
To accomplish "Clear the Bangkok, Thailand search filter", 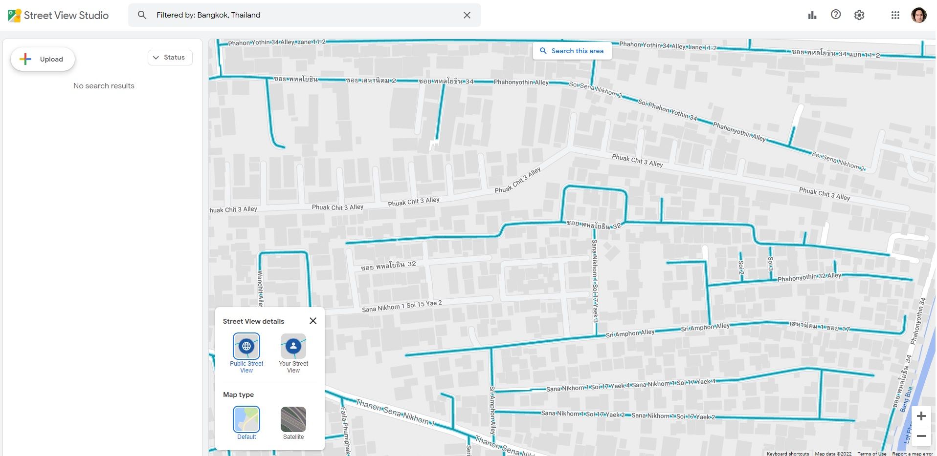I will click(467, 15).
